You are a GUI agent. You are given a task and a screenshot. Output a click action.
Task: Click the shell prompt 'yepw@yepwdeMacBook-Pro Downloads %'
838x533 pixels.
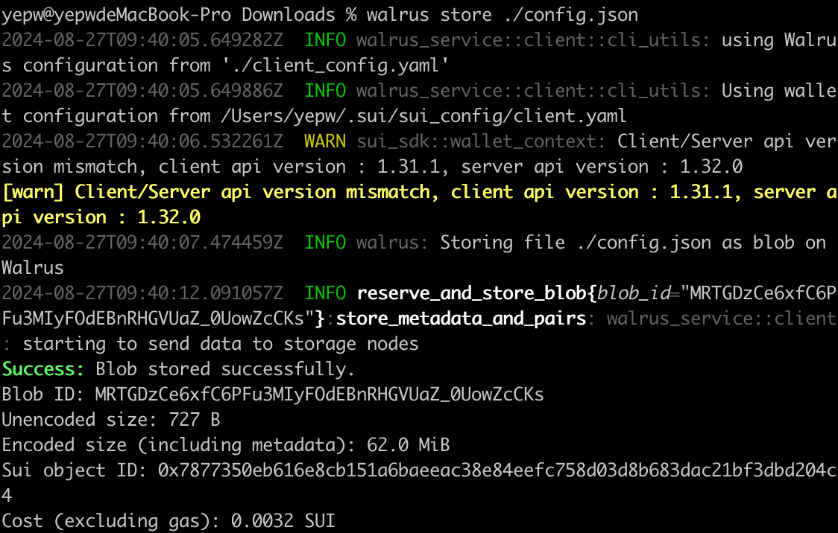tap(179, 15)
